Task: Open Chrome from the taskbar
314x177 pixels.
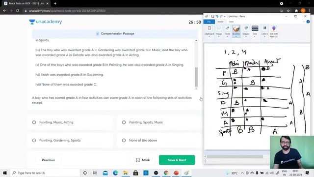Action: point(166,173)
